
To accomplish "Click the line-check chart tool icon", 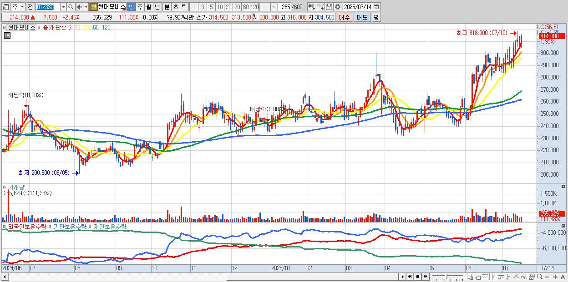I will point(320,7).
